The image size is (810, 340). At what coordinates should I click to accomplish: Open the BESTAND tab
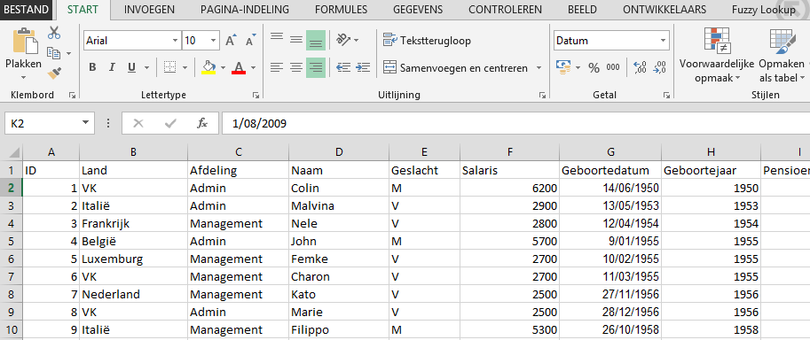(x=27, y=10)
